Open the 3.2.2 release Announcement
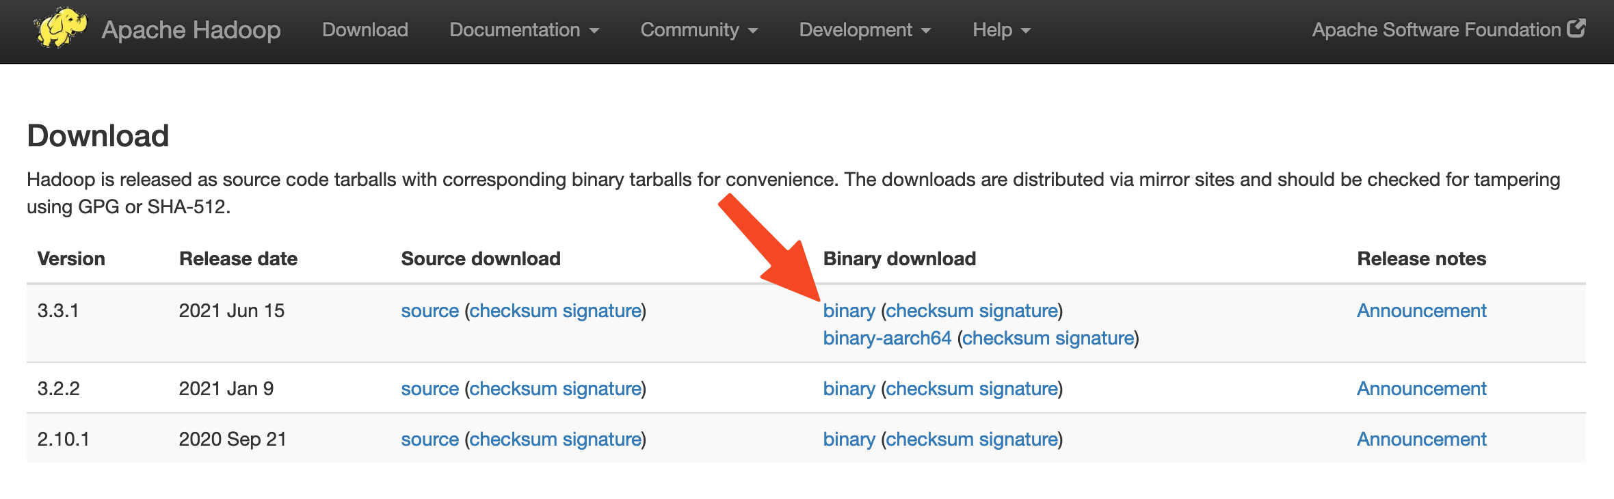Viewport: 1614px width, 499px height. click(1421, 389)
